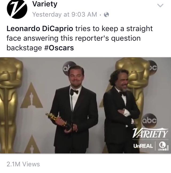Click the lower Academy triangle logo on the wall
171x173 pixels.
[32, 144]
